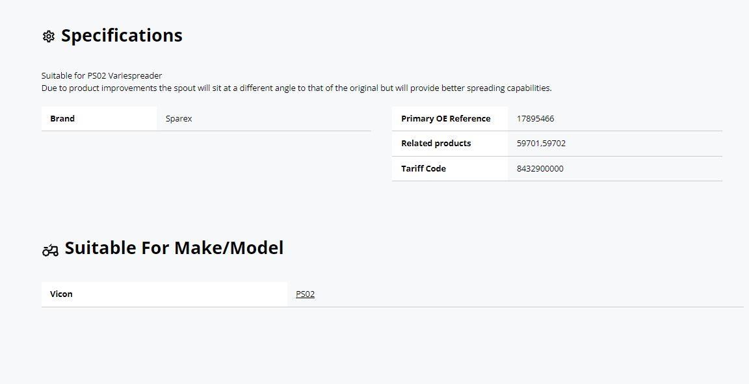
Task: Click the Tariff Code label
Action: pos(423,168)
